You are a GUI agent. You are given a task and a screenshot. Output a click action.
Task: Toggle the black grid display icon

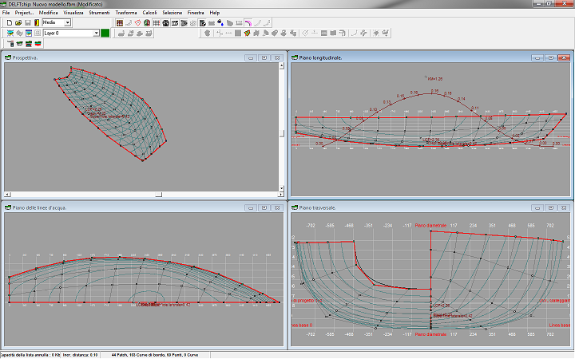[157, 22]
